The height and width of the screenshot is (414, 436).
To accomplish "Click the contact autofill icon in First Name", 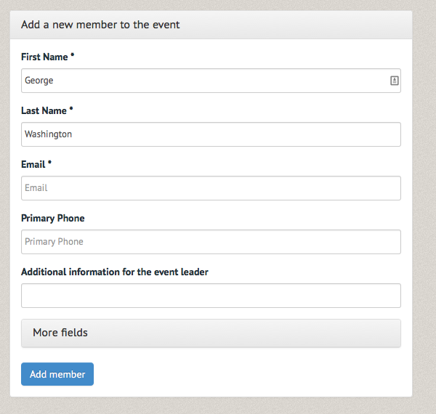I will 395,81.
